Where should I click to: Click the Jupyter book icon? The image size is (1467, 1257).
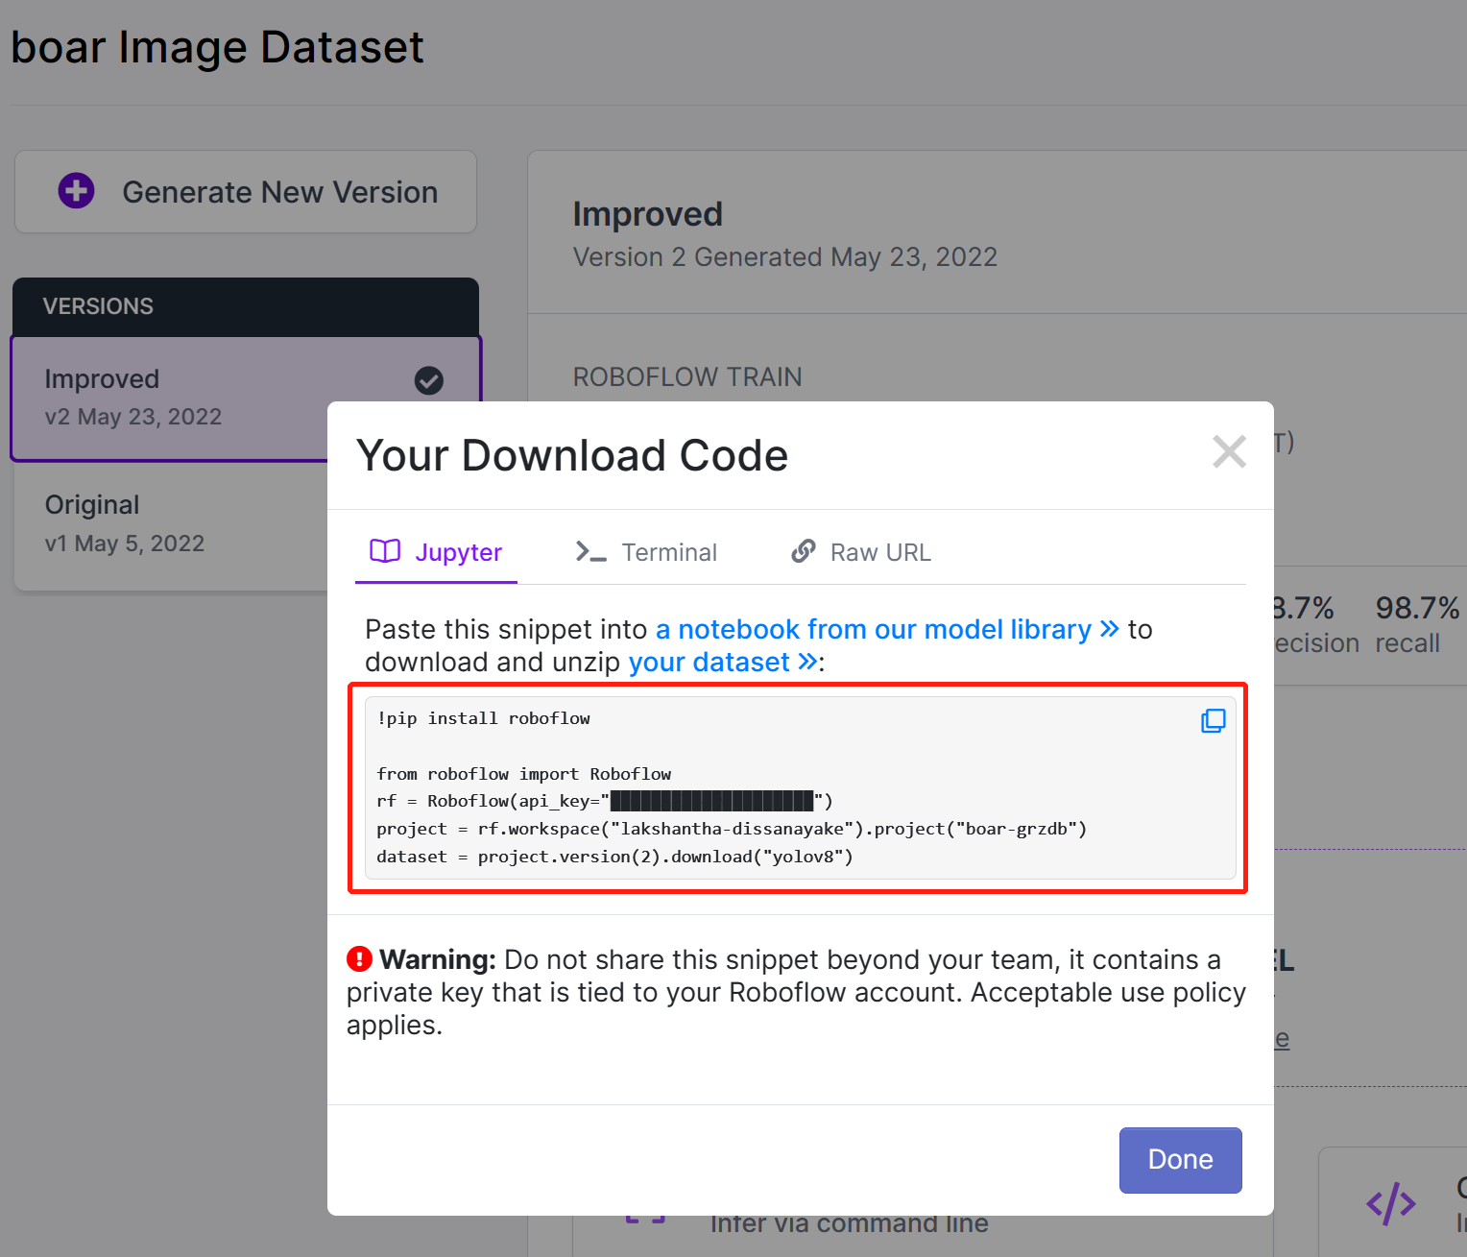click(x=385, y=551)
